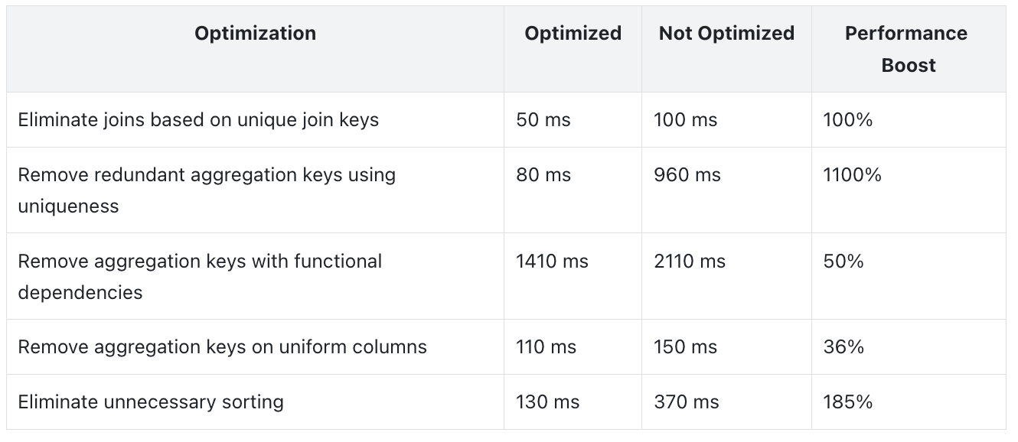Click the 960 ms not optimized value
1018x442 pixels.
[x=687, y=175]
